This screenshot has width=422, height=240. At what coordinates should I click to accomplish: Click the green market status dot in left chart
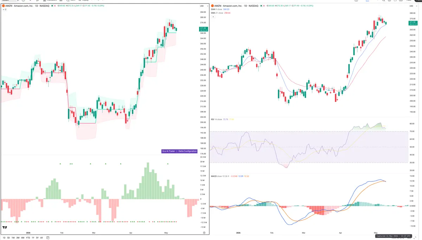pos(52,6)
